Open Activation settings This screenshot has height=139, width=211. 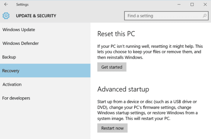pos(45,84)
